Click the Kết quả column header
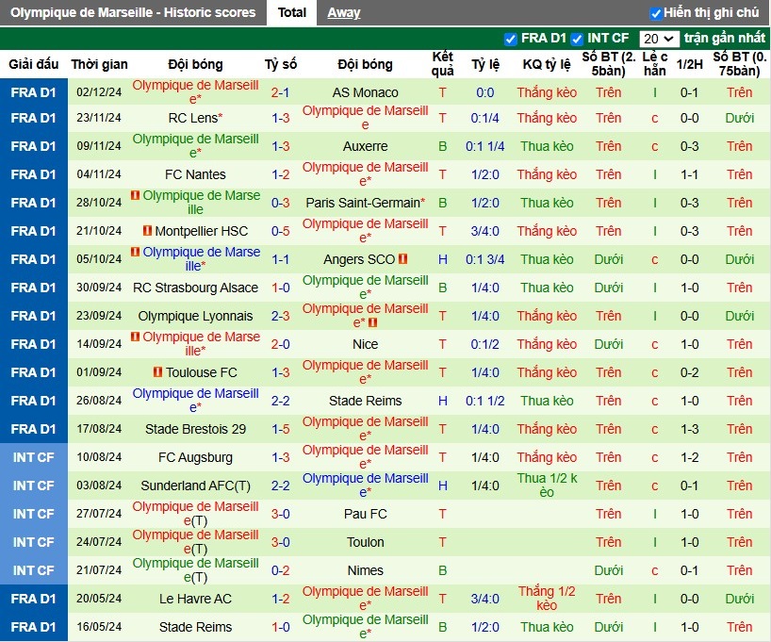This screenshot has width=771, height=642. 443,64
